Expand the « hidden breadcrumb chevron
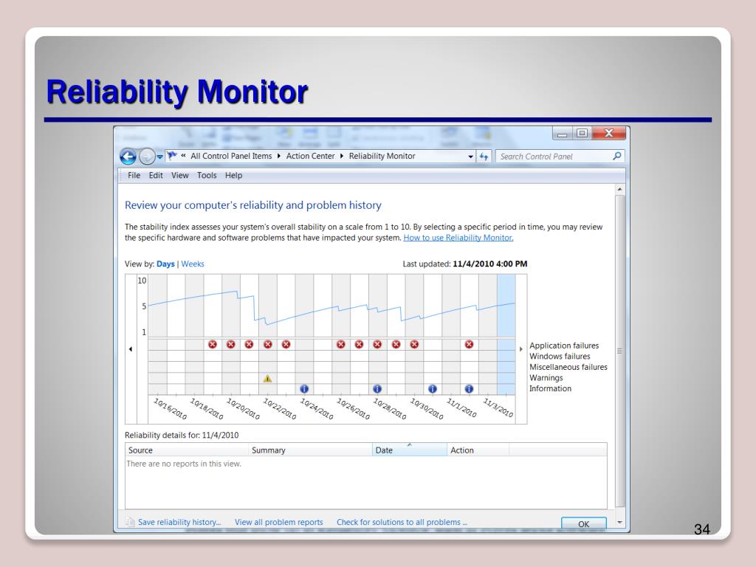Image resolution: width=756 pixels, height=567 pixels. click(x=183, y=156)
